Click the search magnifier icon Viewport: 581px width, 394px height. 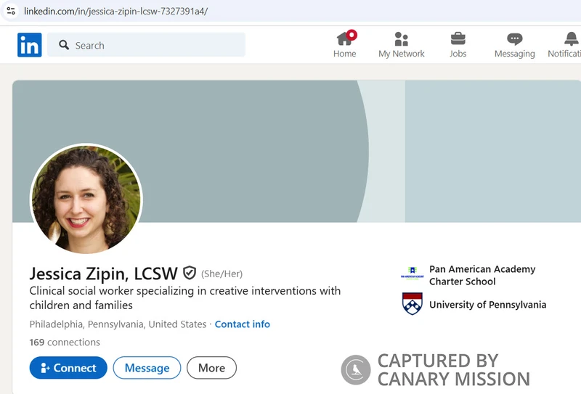pos(64,45)
